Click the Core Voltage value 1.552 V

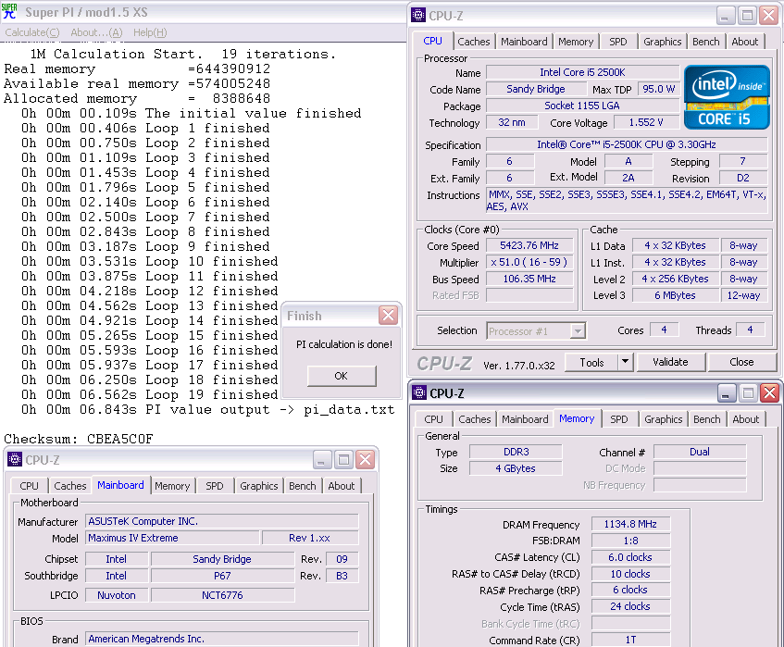point(646,122)
